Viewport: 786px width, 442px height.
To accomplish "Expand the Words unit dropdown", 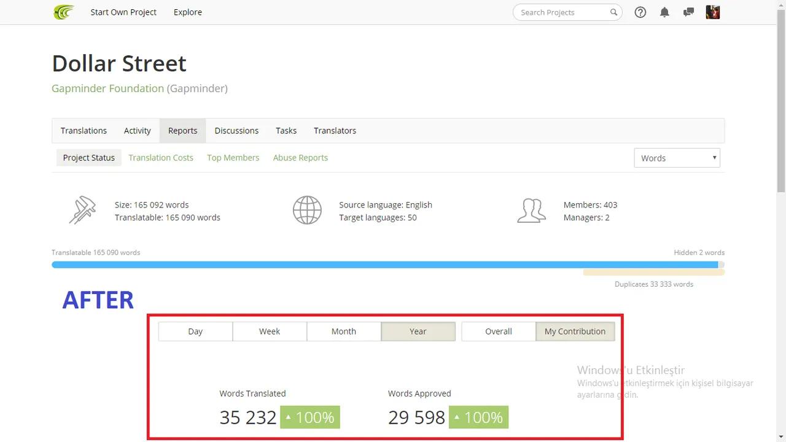I will click(677, 158).
